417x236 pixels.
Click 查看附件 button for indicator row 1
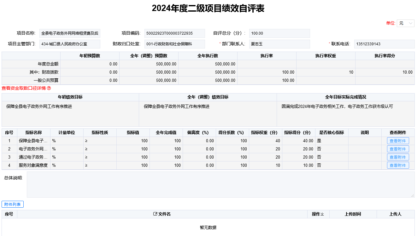tap(398, 141)
